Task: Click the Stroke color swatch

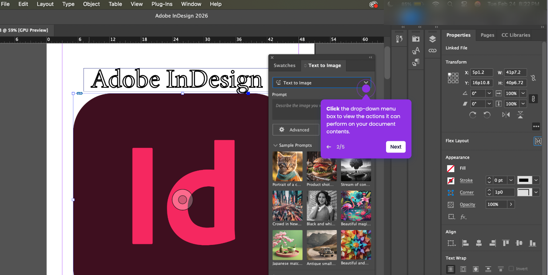Action: coord(451,180)
